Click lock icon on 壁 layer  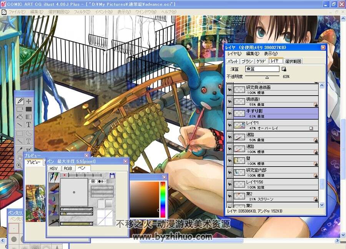click(316, 164)
